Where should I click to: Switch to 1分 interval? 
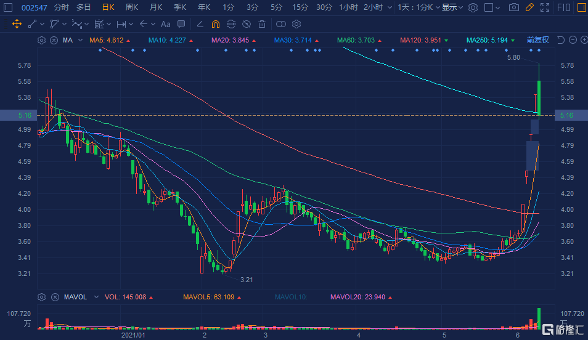(228, 7)
